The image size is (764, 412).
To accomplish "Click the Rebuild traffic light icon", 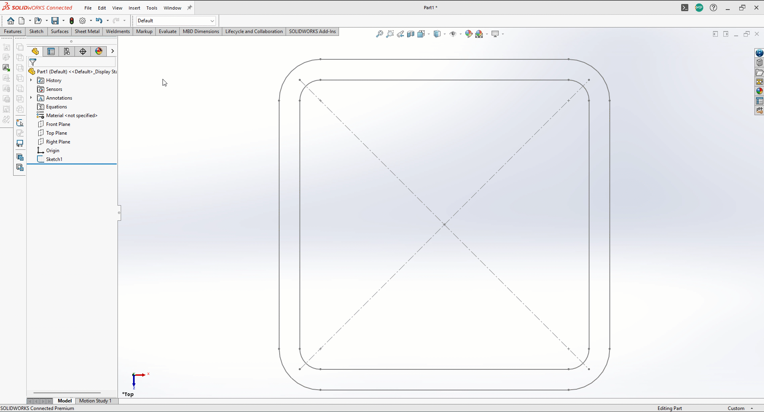I will (x=72, y=21).
